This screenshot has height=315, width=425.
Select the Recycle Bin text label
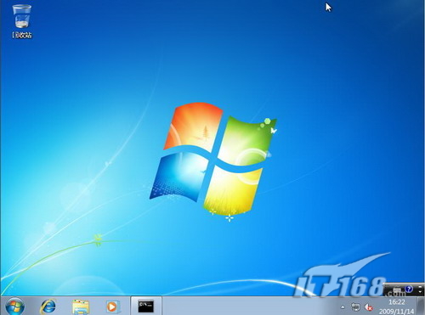coord(22,35)
